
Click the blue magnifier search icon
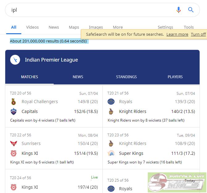[191, 10]
